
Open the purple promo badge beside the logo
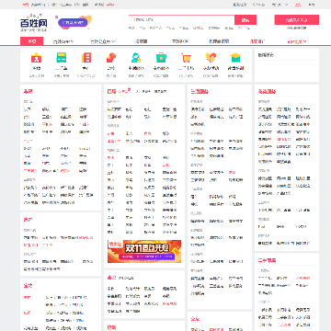(73, 22)
